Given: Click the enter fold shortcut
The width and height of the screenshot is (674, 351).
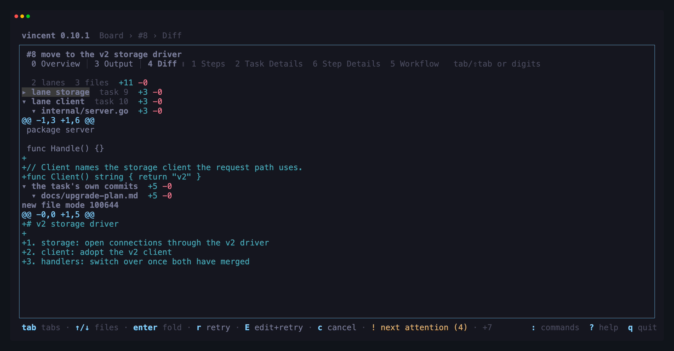Looking at the screenshot, I should pos(157,328).
